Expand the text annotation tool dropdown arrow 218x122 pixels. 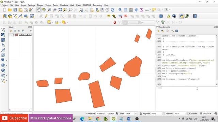(x=170, y=10)
